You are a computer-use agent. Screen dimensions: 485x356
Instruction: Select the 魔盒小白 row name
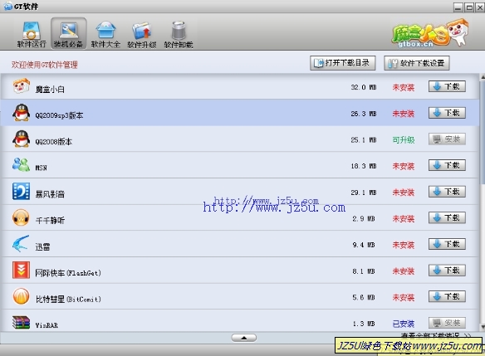tap(50, 90)
